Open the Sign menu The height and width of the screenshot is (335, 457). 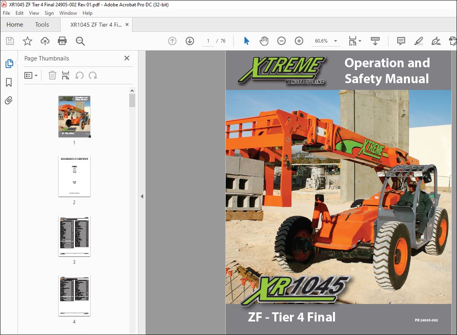coord(49,13)
